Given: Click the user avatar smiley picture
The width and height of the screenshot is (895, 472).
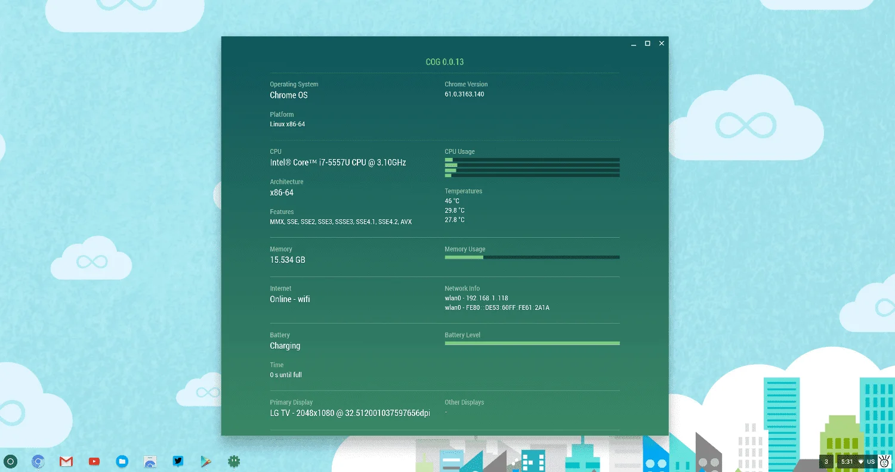Looking at the screenshot, I should (884, 461).
